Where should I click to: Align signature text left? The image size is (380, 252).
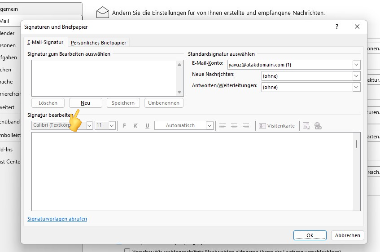(x=222, y=126)
